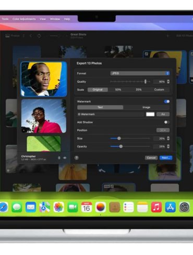Select the woman in pink preview thumbnail

click(x=44, y=116)
